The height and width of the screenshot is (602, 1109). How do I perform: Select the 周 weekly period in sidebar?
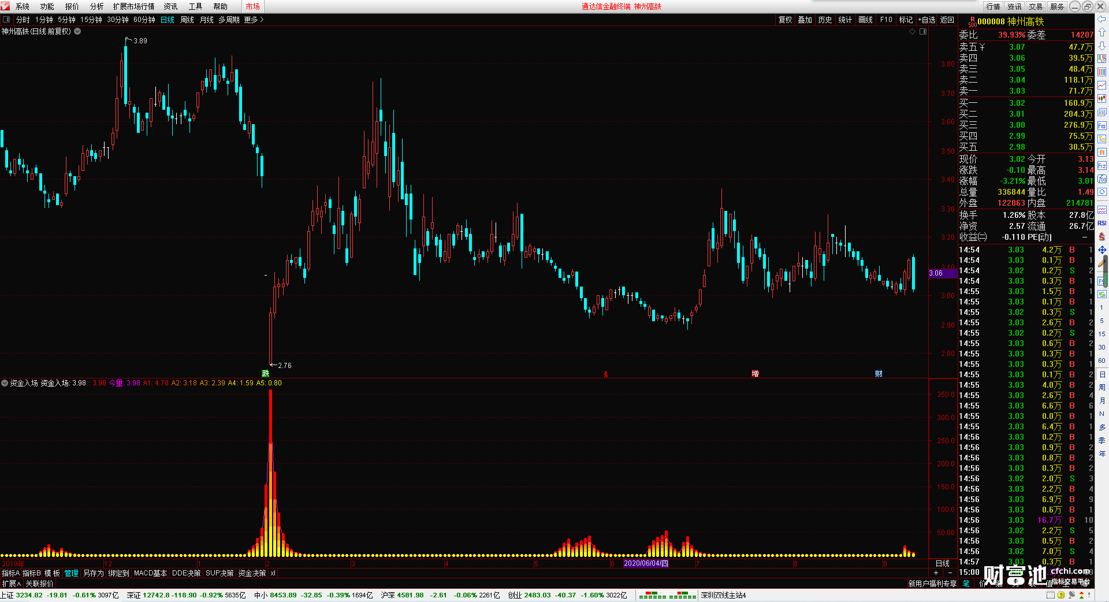1101,387
